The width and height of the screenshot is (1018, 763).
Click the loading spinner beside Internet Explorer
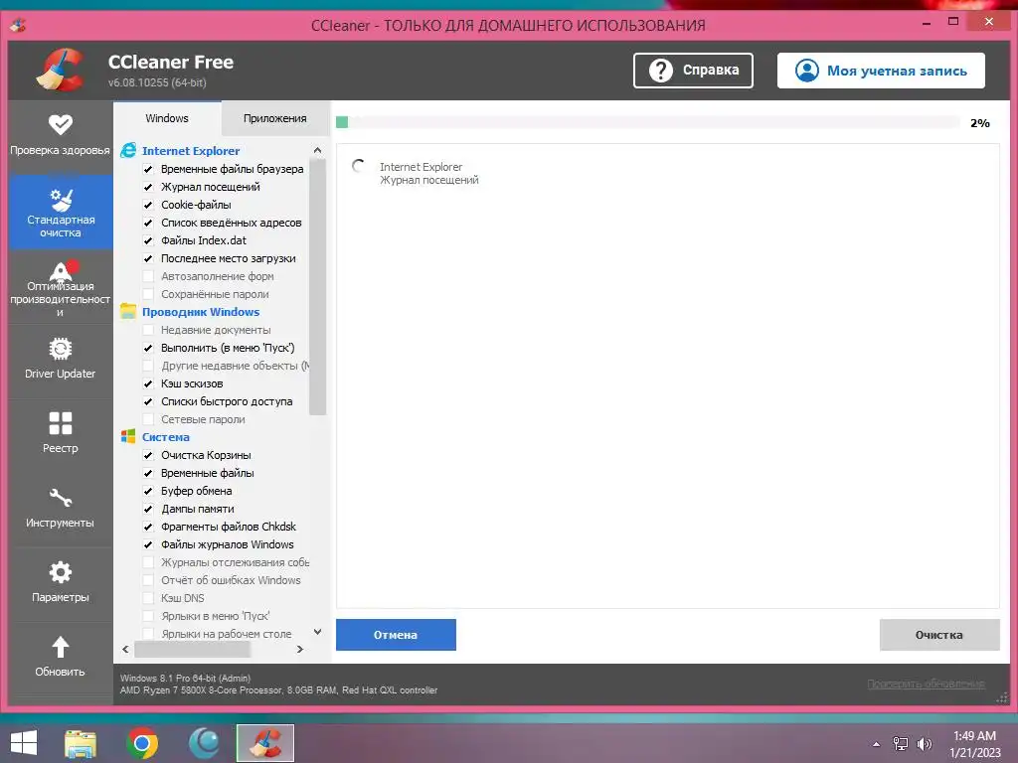tap(358, 166)
